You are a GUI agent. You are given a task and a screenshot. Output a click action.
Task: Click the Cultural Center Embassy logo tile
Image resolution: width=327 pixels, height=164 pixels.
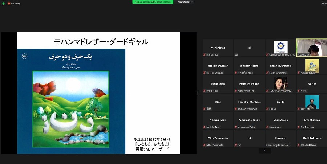pyautogui.click(x=280, y=47)
